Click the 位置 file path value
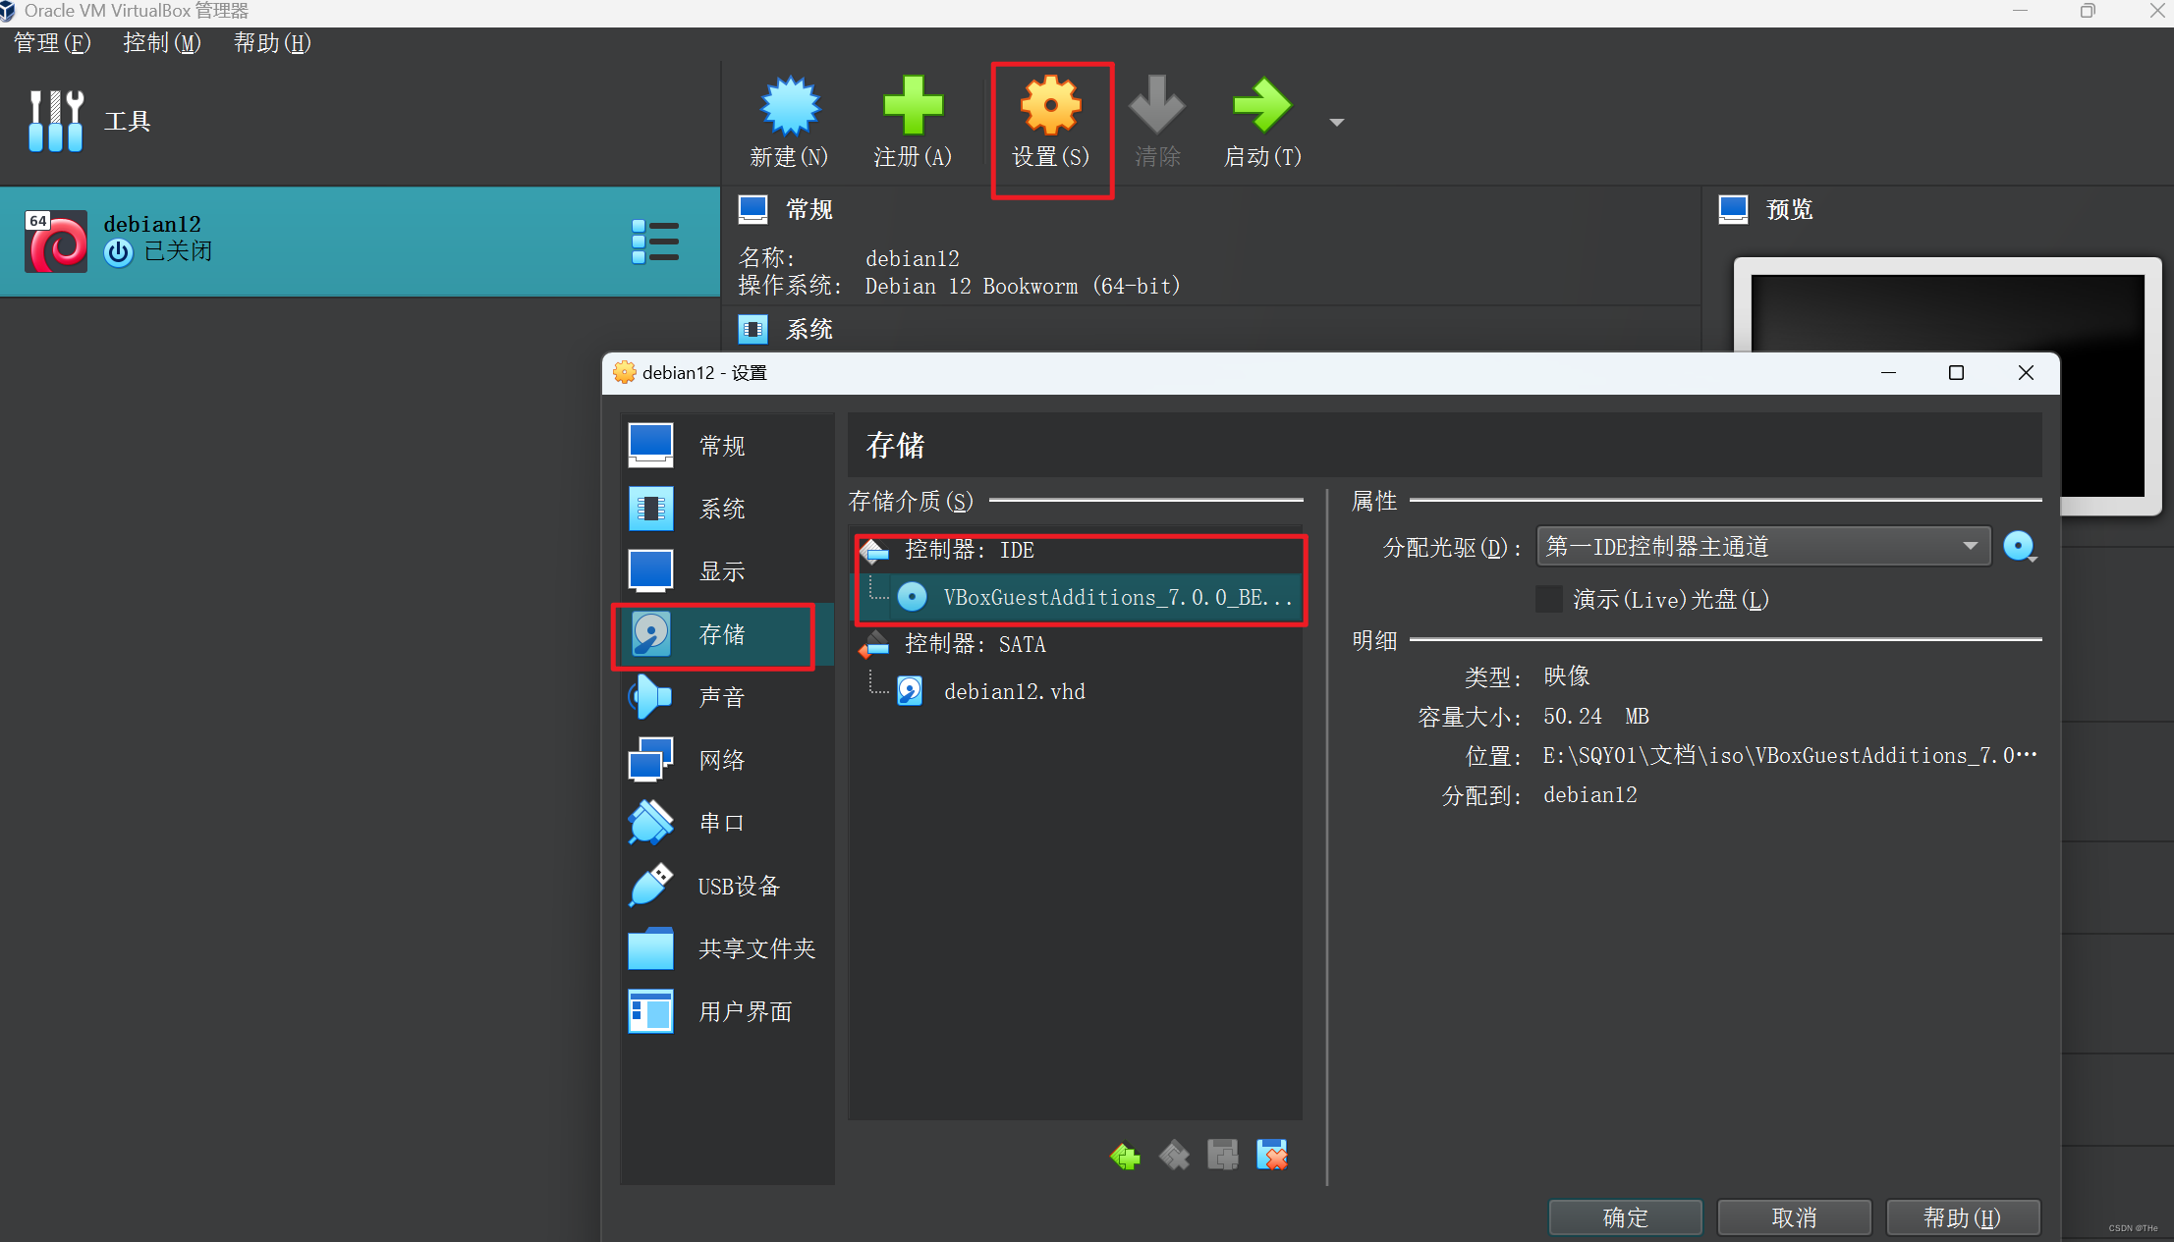This screenshot has height=1242, width=2174. click(x=1790, y=756)
